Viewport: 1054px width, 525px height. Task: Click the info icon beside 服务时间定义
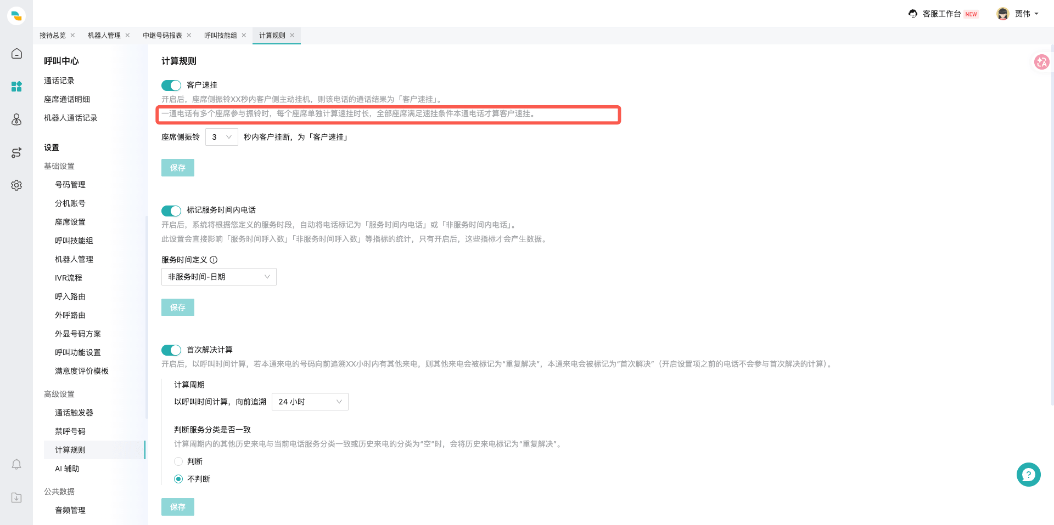click(x=214, y=260)
